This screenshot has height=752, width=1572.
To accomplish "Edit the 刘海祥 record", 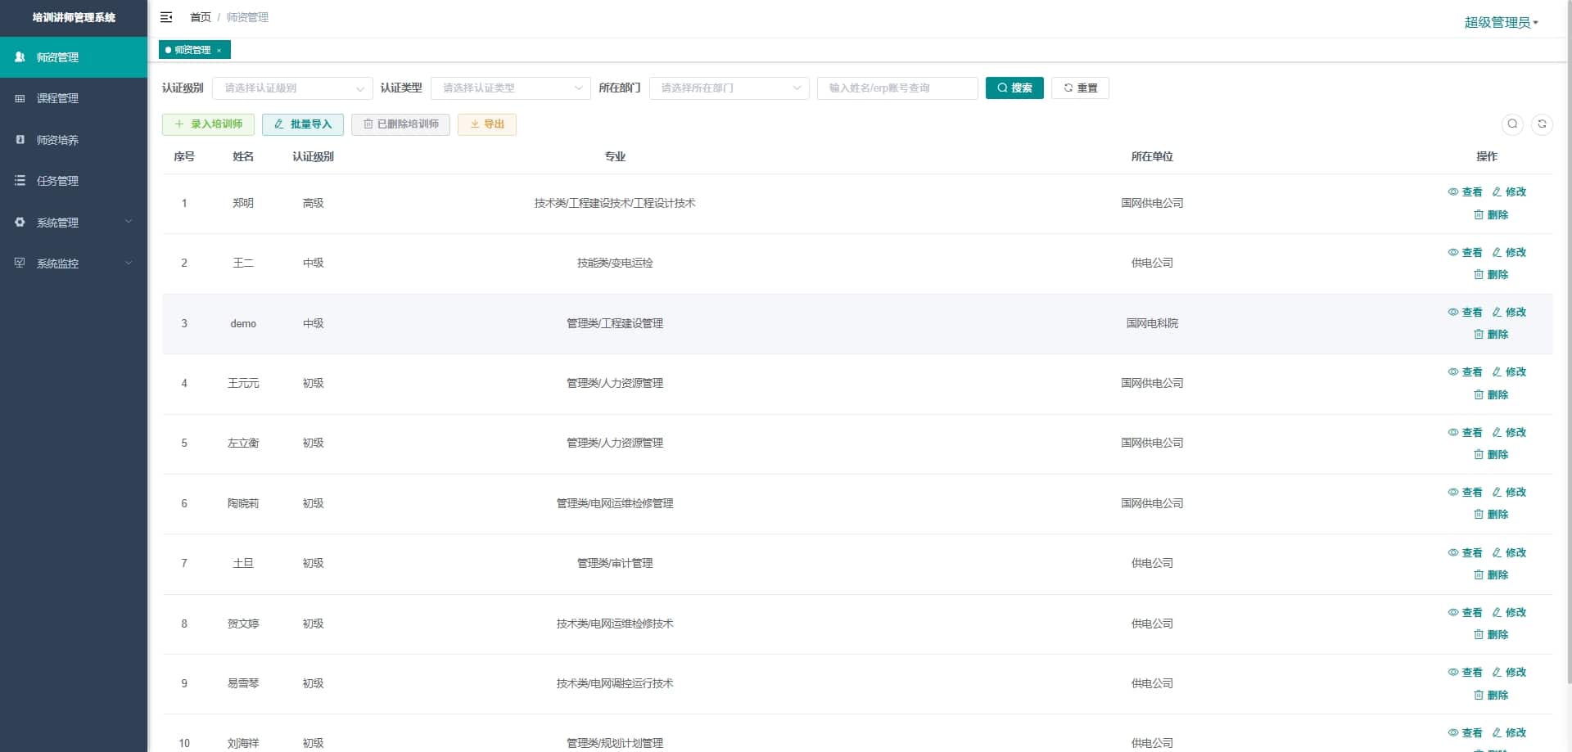I will tap(1509, 733).
